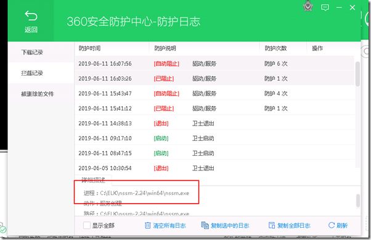The width and height of the screenshot is (371, 240).
Task: Minimize the 360 protection log window
Action: pos(339,7)
